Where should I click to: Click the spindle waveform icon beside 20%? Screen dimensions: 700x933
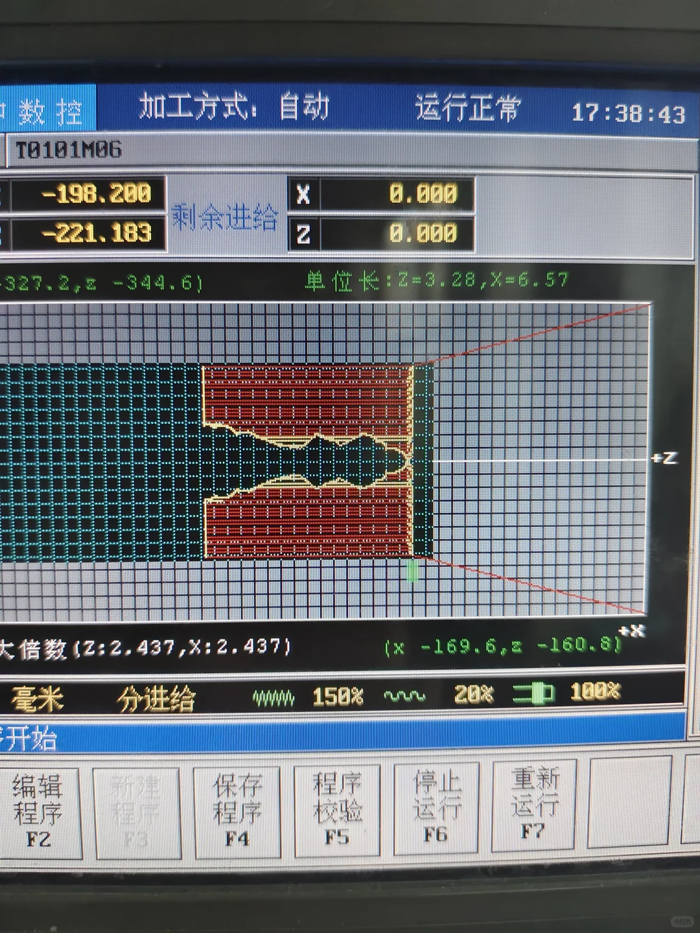click(x=404, y=695)
